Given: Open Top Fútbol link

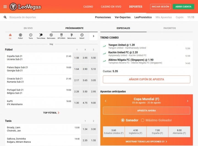Looking at the screenshot, I should point(51,113).
